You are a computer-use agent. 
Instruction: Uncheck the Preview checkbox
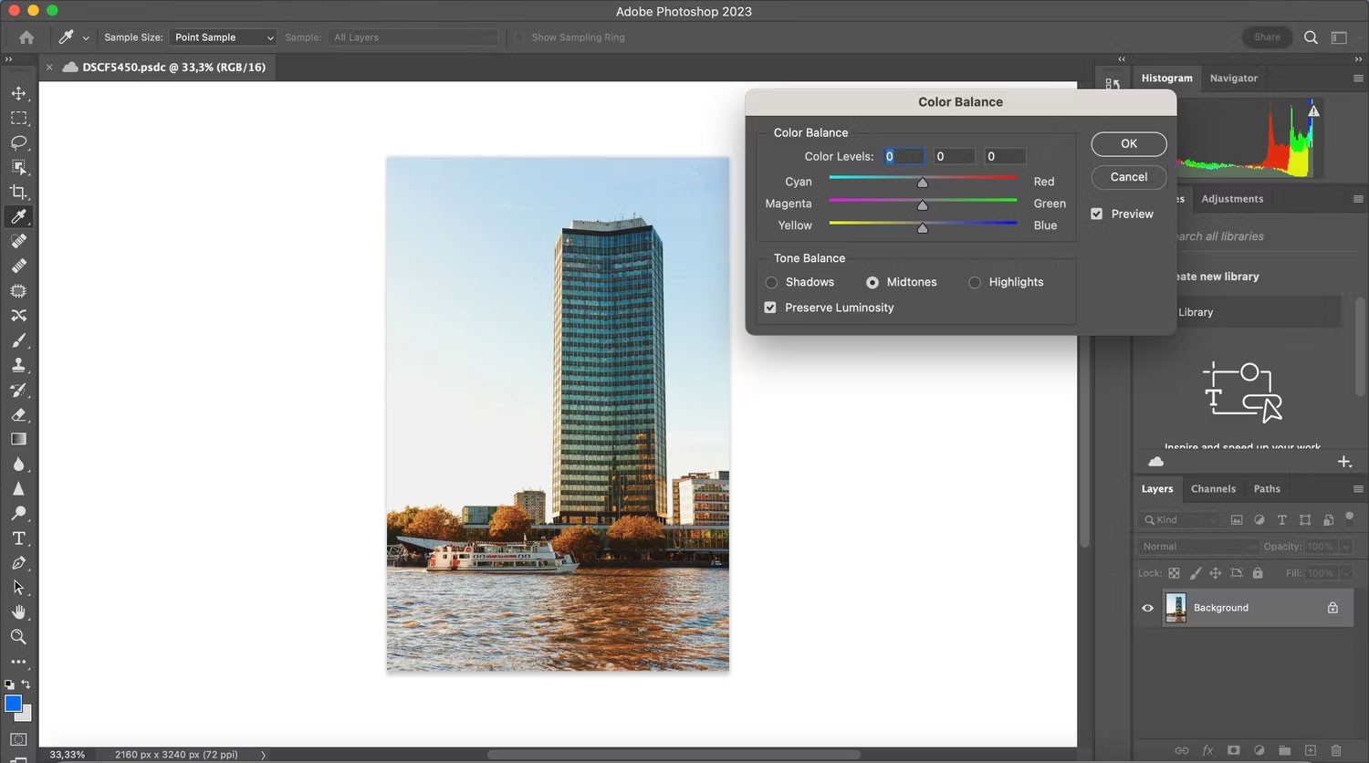point(1097,214)
